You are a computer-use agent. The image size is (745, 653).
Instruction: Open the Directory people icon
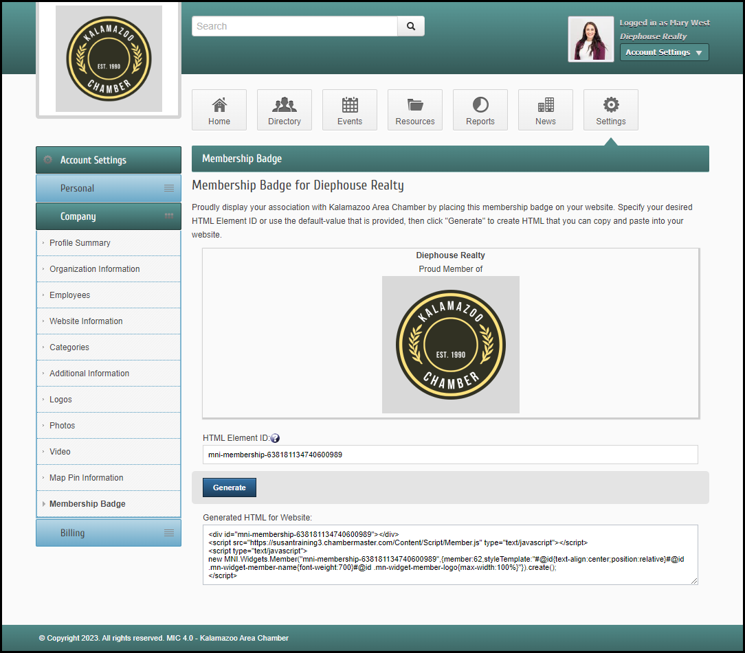coord(285,105)
